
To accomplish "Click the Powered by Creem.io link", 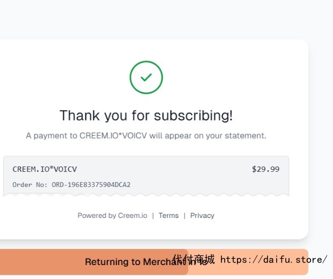I will click(x=113, y=215).
